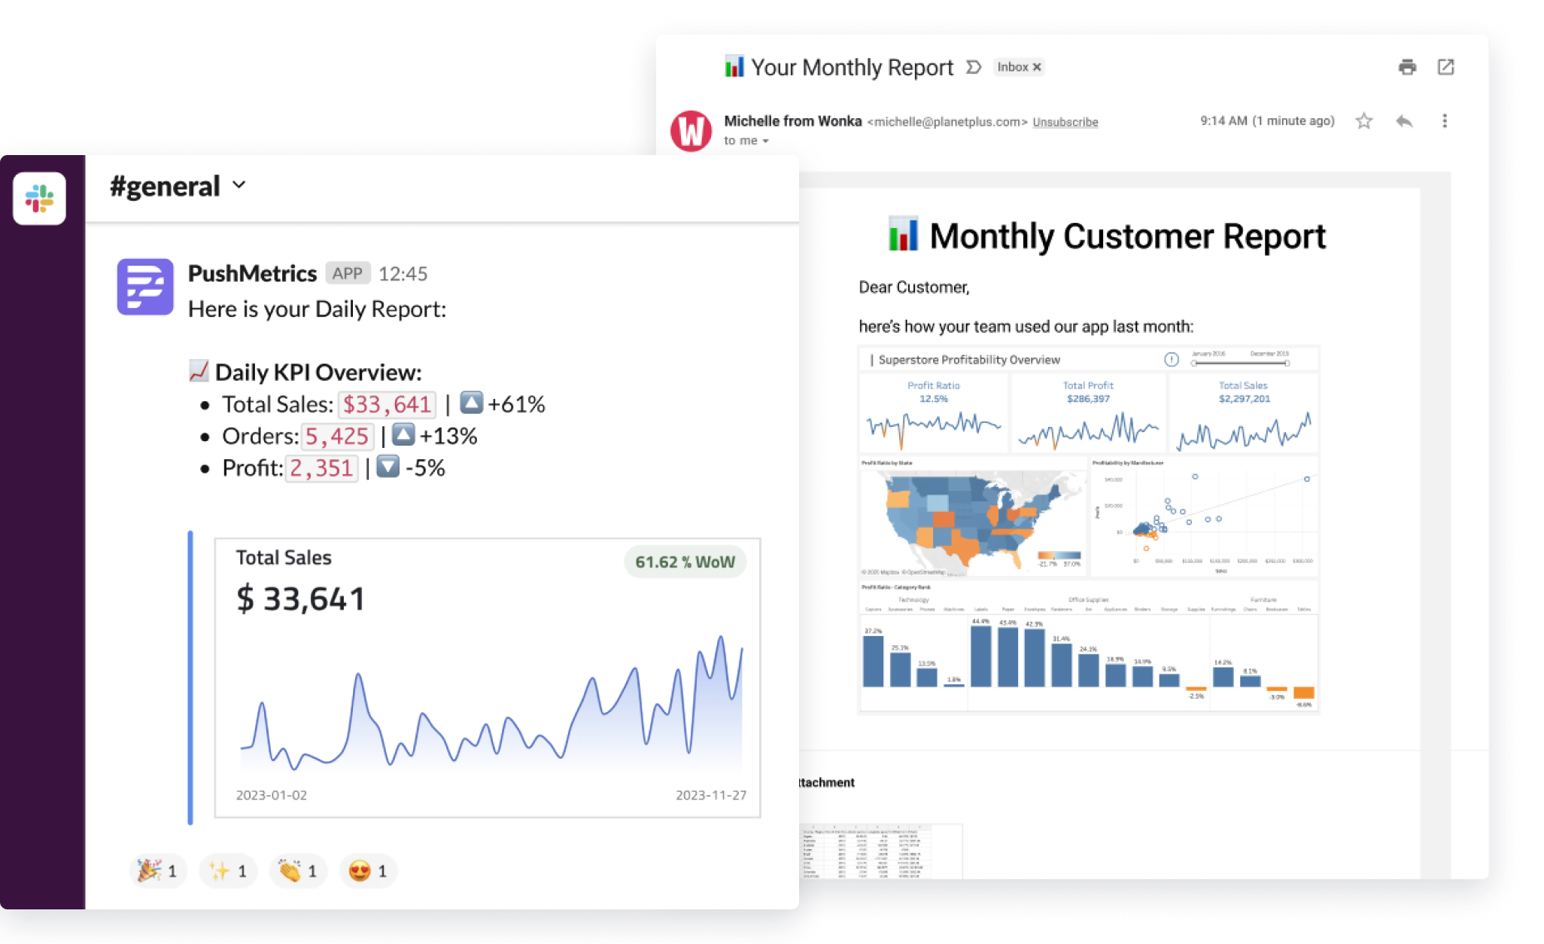
Task: Click the Wonka sender avatar
Action: pyautogui.click(x=691, y=131)
